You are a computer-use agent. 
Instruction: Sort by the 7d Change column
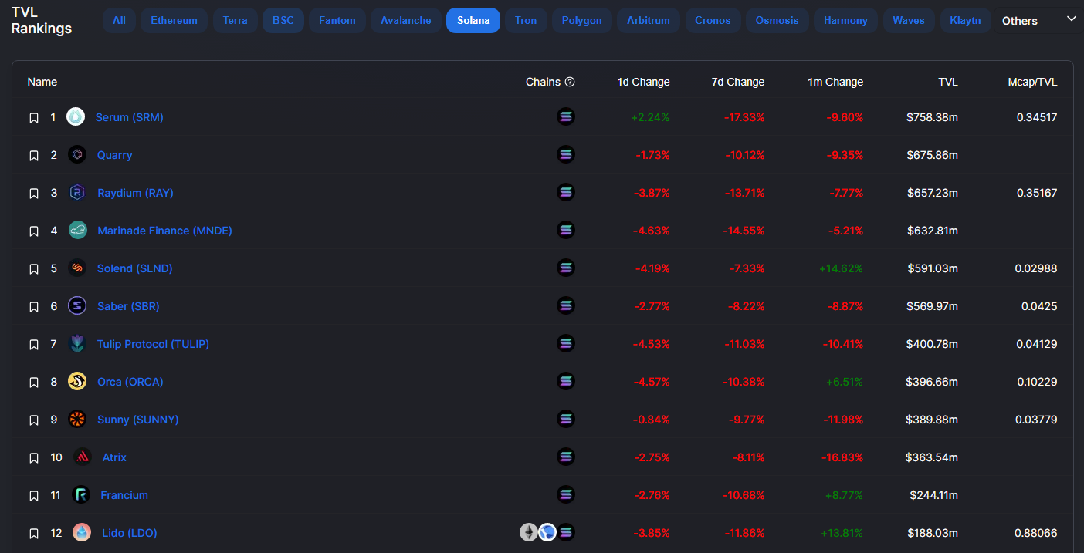click(x=738, y=82)
